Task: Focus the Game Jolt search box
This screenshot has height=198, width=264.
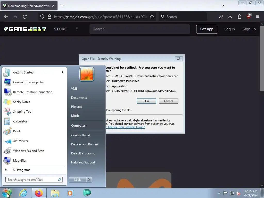Action: pos(139,29)
